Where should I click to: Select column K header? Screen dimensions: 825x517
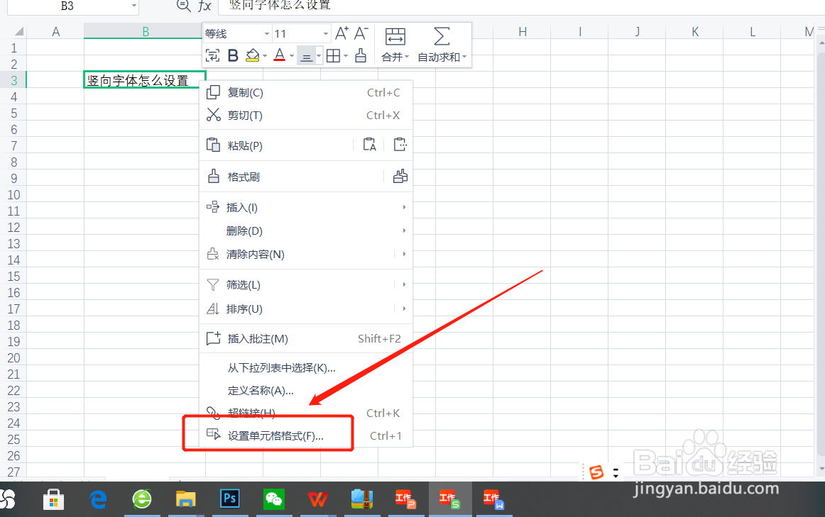pyautogui.click(x=695, y=31)
